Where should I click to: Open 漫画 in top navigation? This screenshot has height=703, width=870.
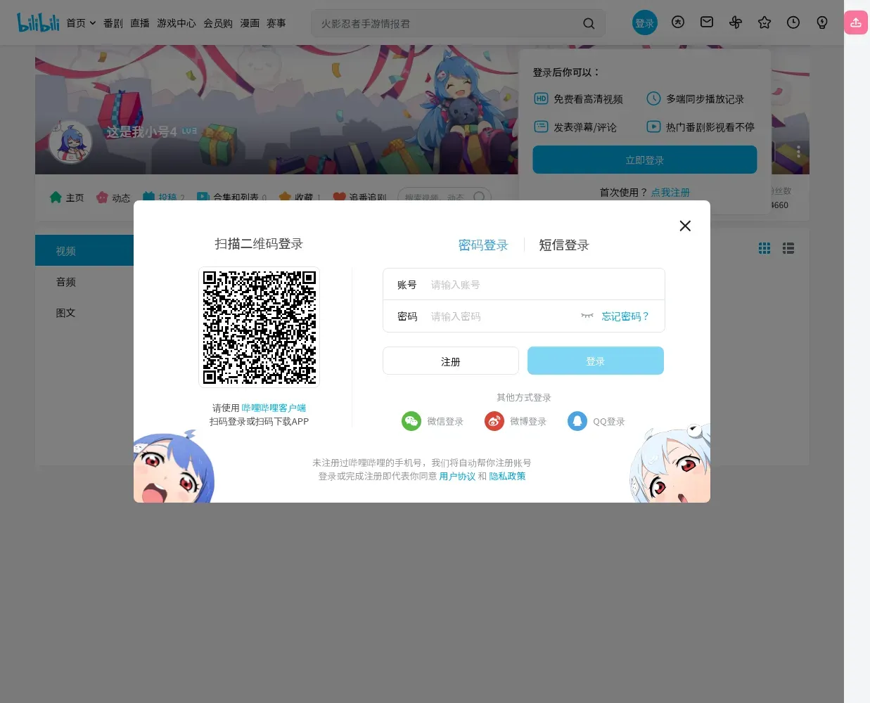(250, 23)
